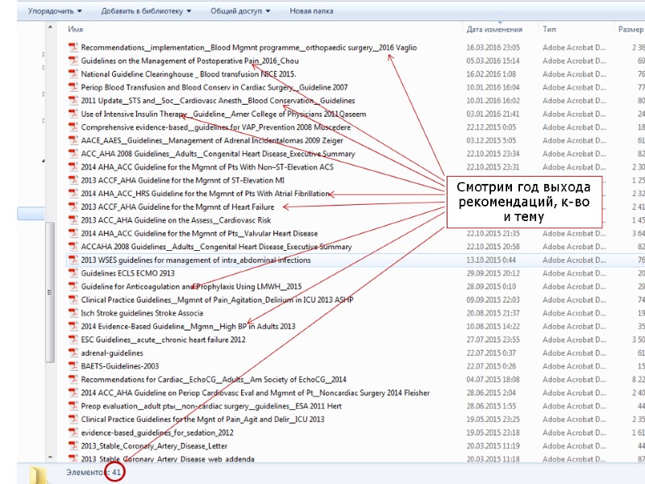Click PDF icon of 2013 Assess Cardiovasc Risk guideline
This screenshot has width=645, height=484.
tap(73, 220)
